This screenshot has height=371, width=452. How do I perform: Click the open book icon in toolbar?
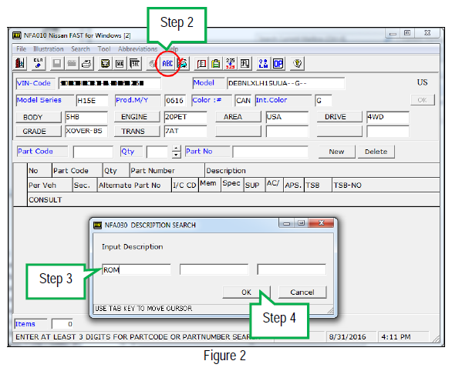pyautogui.click(x=201, y=63)
